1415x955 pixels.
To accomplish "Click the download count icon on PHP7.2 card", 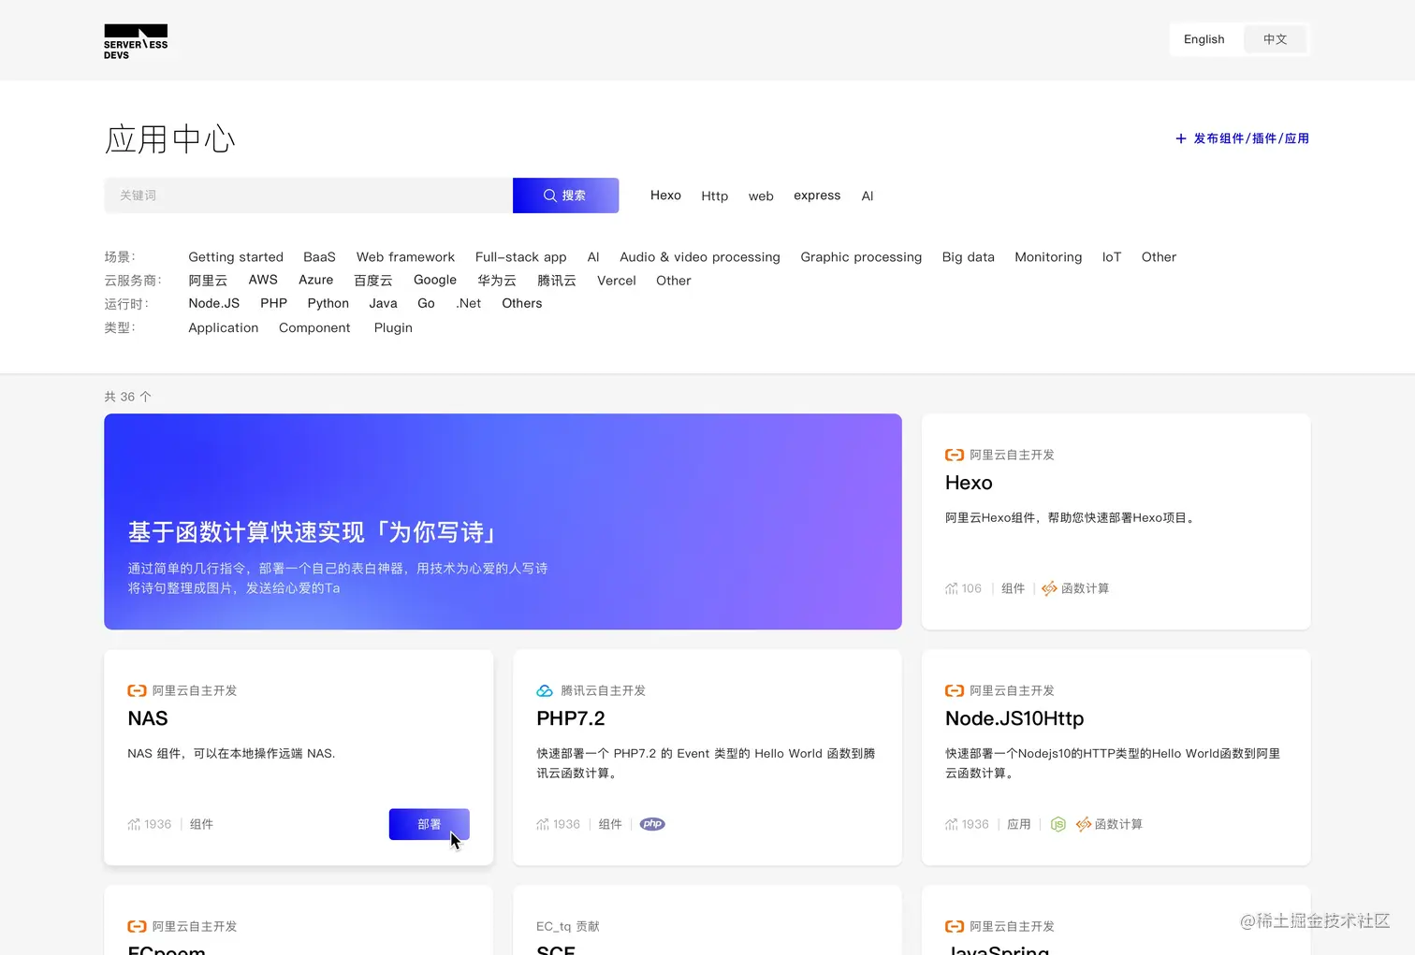I will [x=543, y=824].
